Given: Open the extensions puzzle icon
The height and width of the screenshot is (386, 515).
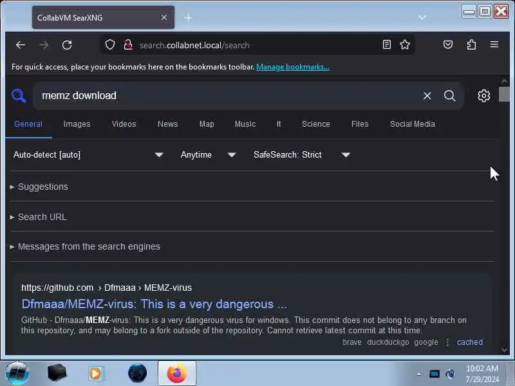Looking at the screenshot, I should pyautogui.click(x=471, y=44).
